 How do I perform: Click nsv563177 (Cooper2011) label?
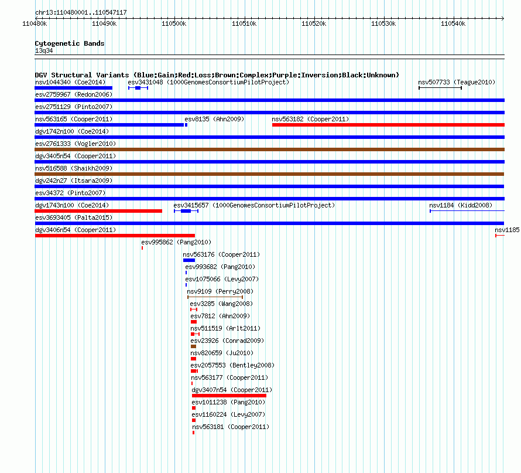[x=229, y=377]
